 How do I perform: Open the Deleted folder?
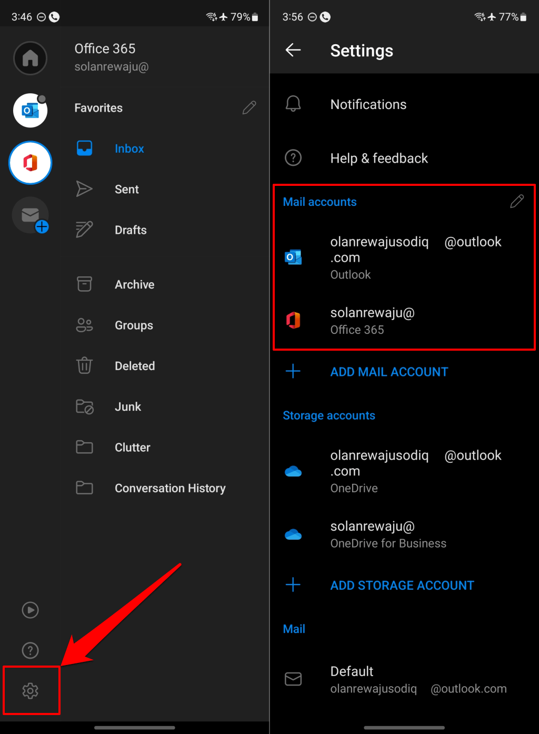[165, 366]
